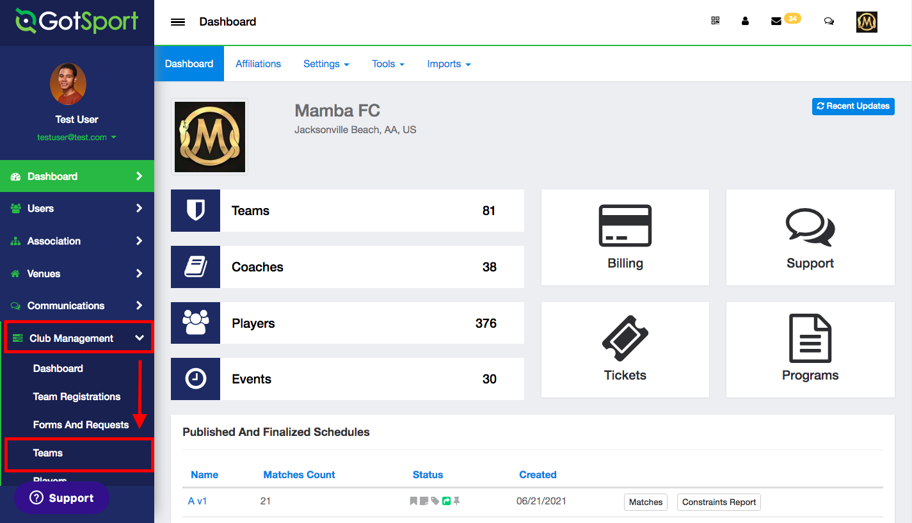Click the Coaches book icon tile
The height and width of the screenshot is (523, 912).
tap(195, 267)
